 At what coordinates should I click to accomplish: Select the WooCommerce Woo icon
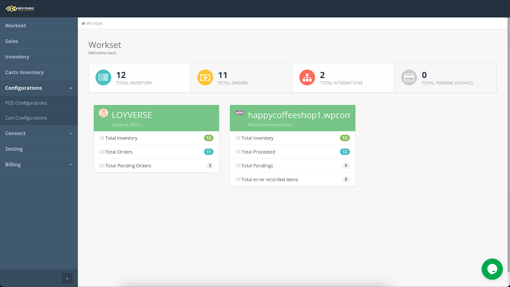point(239,113)
